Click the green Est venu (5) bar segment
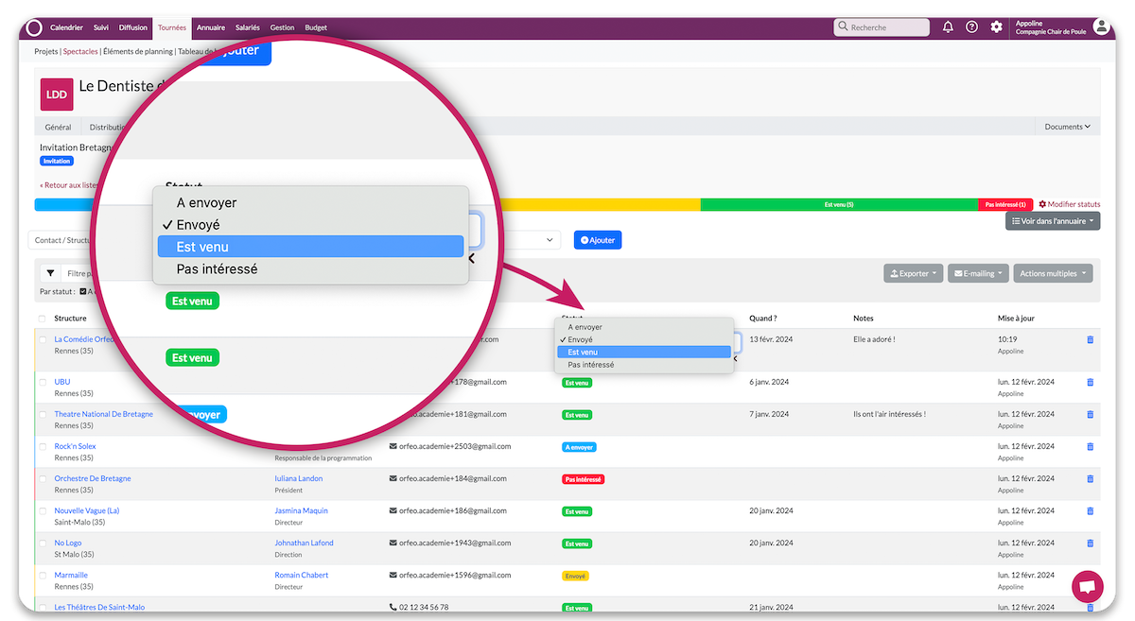The height and width of the screenshot is (621, 1135). (x=839, y=204)
